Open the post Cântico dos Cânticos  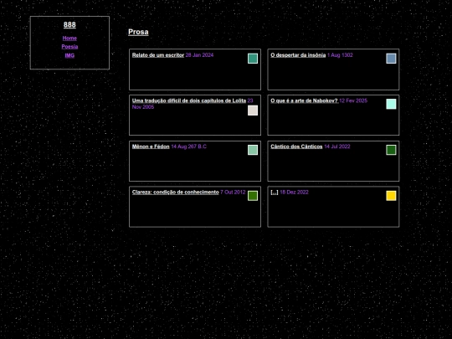pos(296,146)
